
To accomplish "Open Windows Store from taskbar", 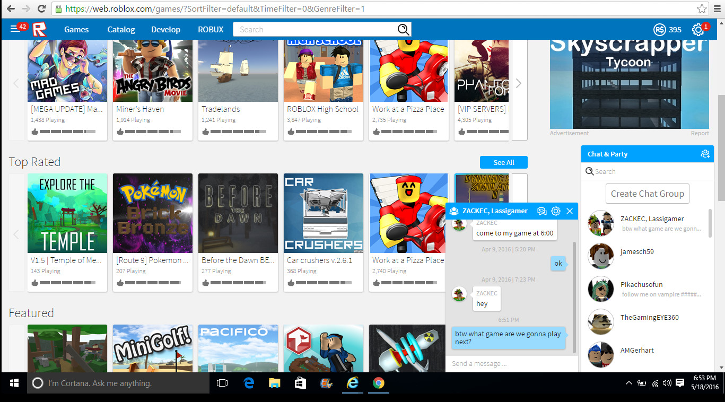I will tap(300, 383).
